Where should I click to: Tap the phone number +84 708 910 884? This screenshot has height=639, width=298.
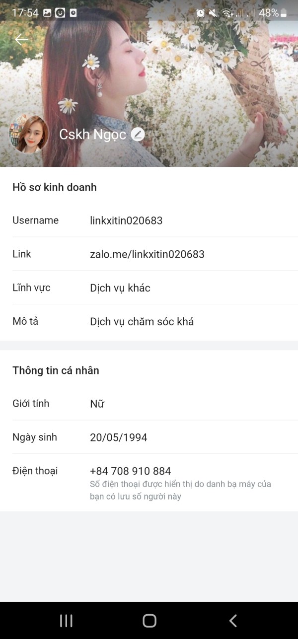(130, 471)
